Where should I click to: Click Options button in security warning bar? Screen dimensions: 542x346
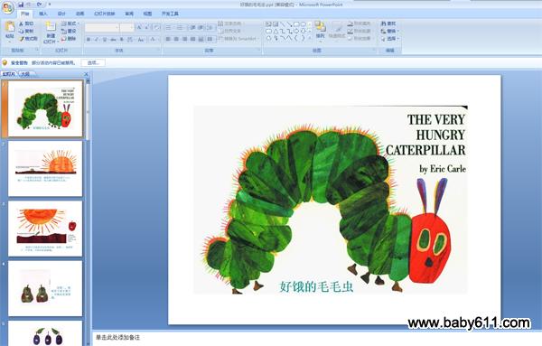93,63
